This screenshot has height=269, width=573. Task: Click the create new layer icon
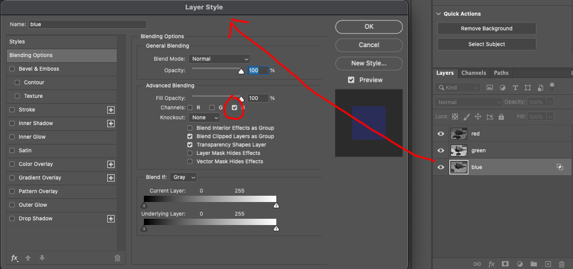click(548, 264)
